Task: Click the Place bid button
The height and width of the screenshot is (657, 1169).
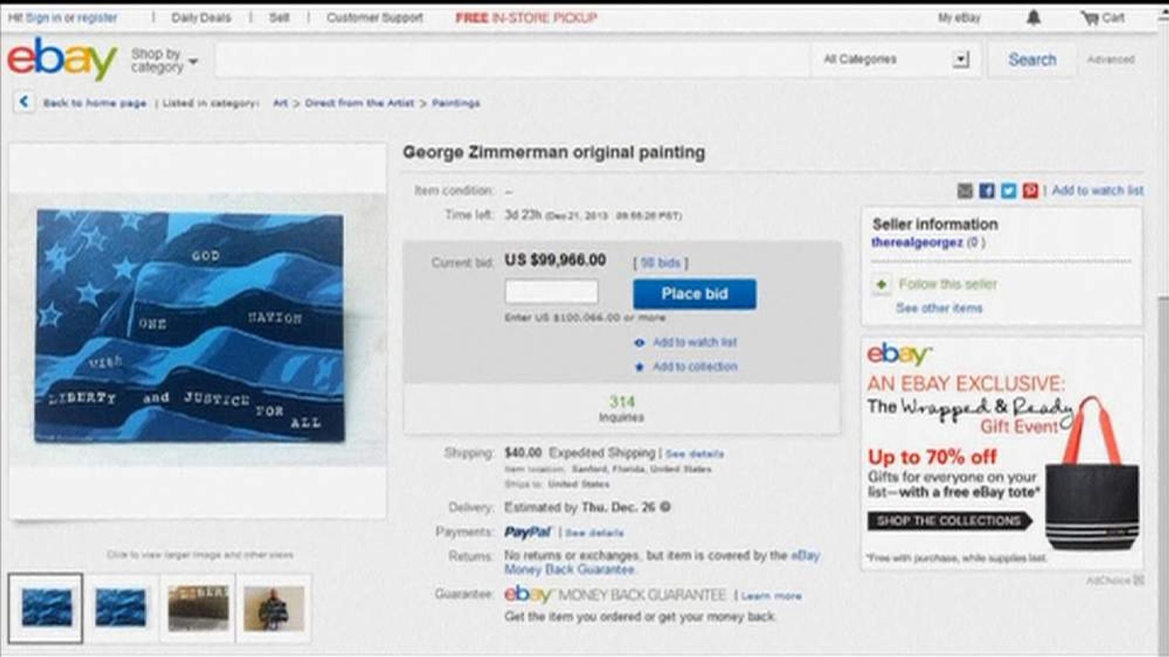Action: 695,294
